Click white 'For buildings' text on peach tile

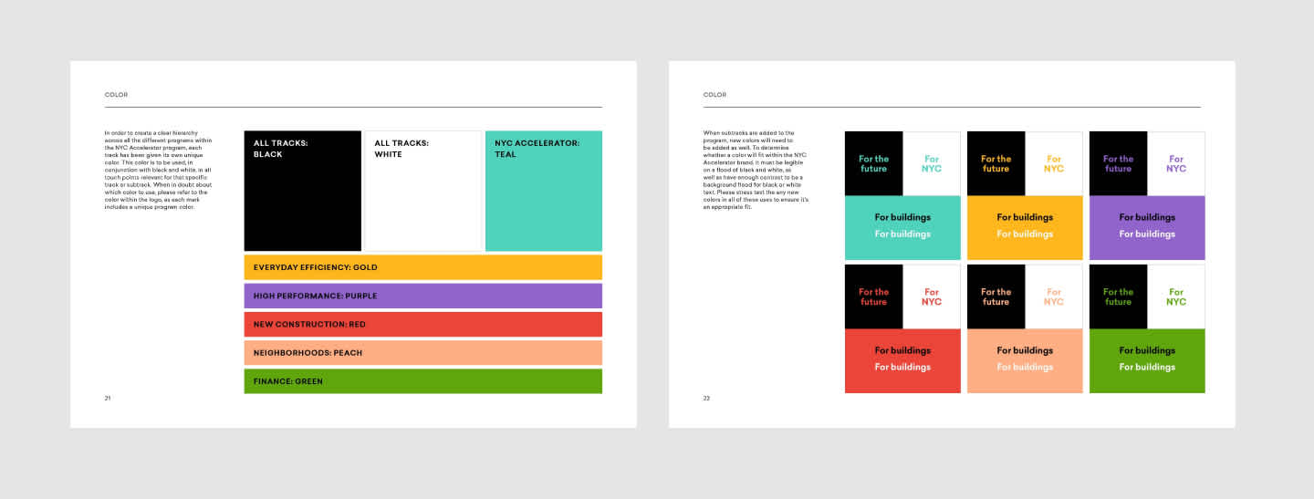(x=1025, y=367)
